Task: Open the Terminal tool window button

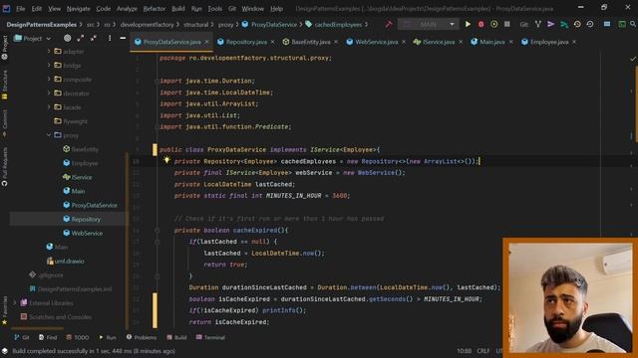Action: coord(210,337)
